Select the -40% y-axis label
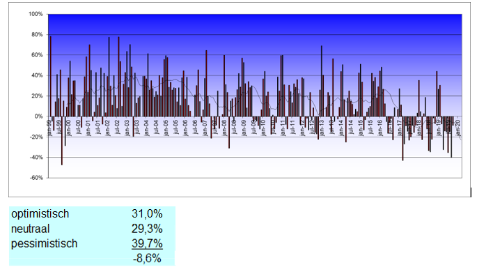Viewport: 477px width, 274px height. (x=36, y=158)
